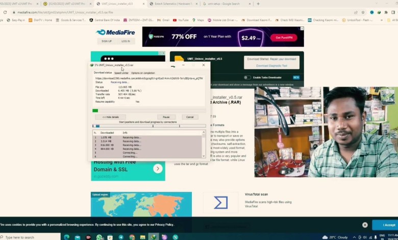Open Gmail bookmark
The height and width of the screenshot is (240, 398).
coord(163,20)
